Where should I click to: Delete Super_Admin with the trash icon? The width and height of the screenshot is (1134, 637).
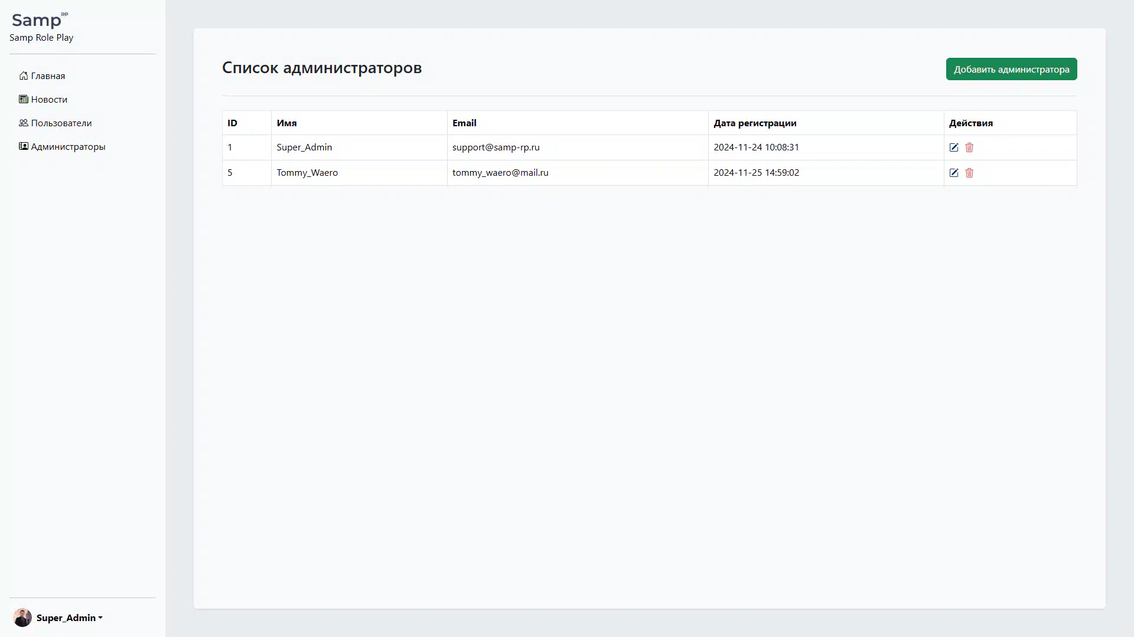969,147
